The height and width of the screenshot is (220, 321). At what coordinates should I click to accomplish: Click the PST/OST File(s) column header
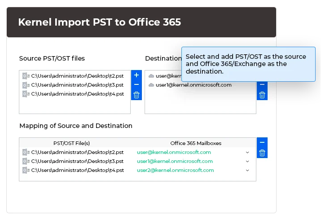[x=72, y=143]
